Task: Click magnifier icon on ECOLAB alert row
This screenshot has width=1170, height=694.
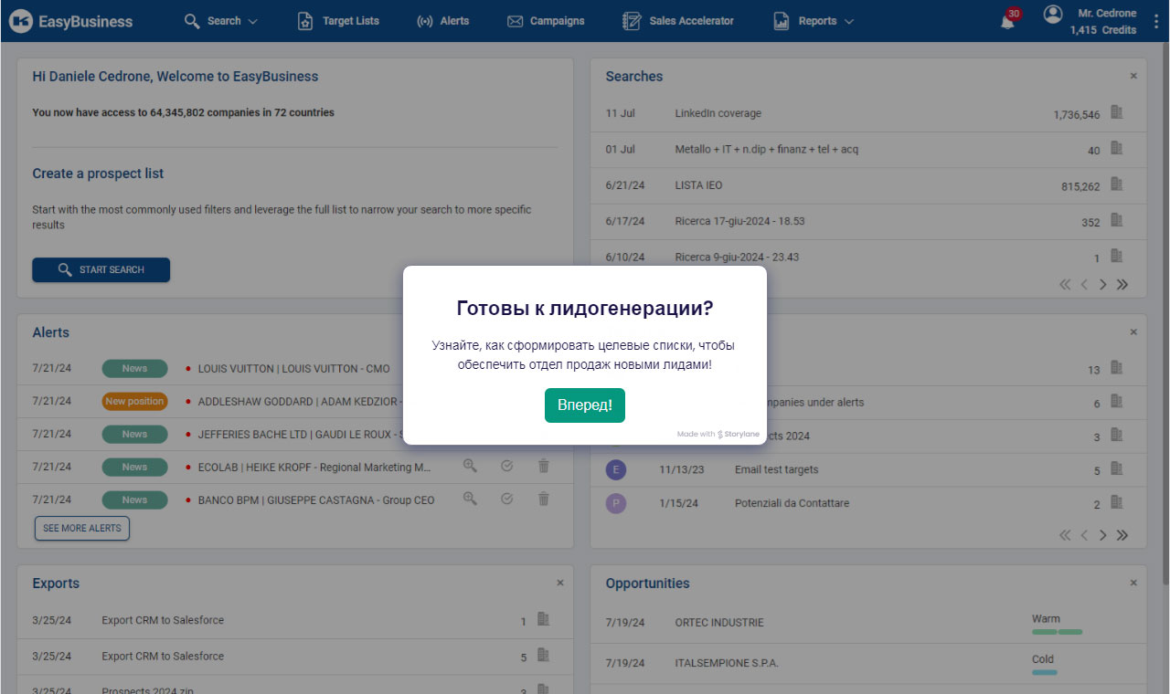Action: 470,466
